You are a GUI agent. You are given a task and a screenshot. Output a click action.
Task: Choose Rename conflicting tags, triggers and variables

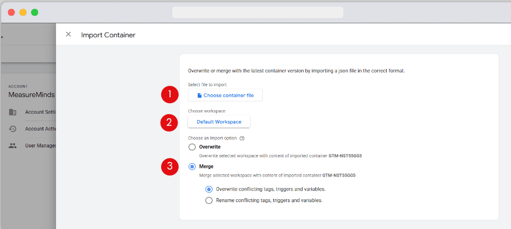coord(209,200)
